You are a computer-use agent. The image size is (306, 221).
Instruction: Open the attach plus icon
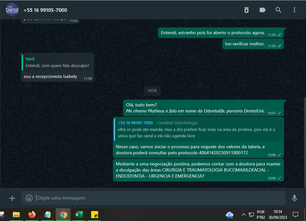tap(12, 198)
